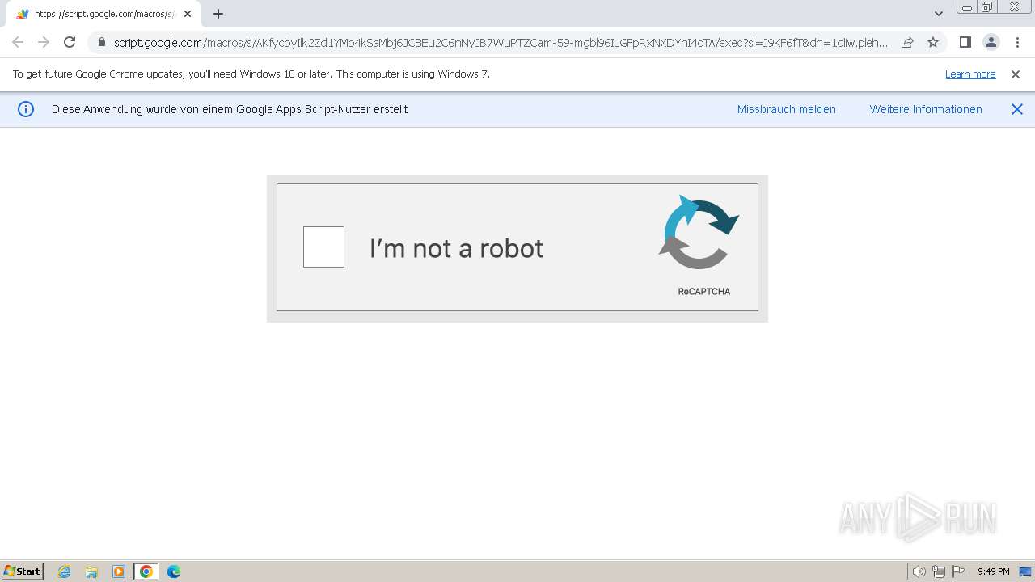This screenshot has width=1035, height=582.
Task: Restore down the Chrome window
Action: [x=988, y=7]
